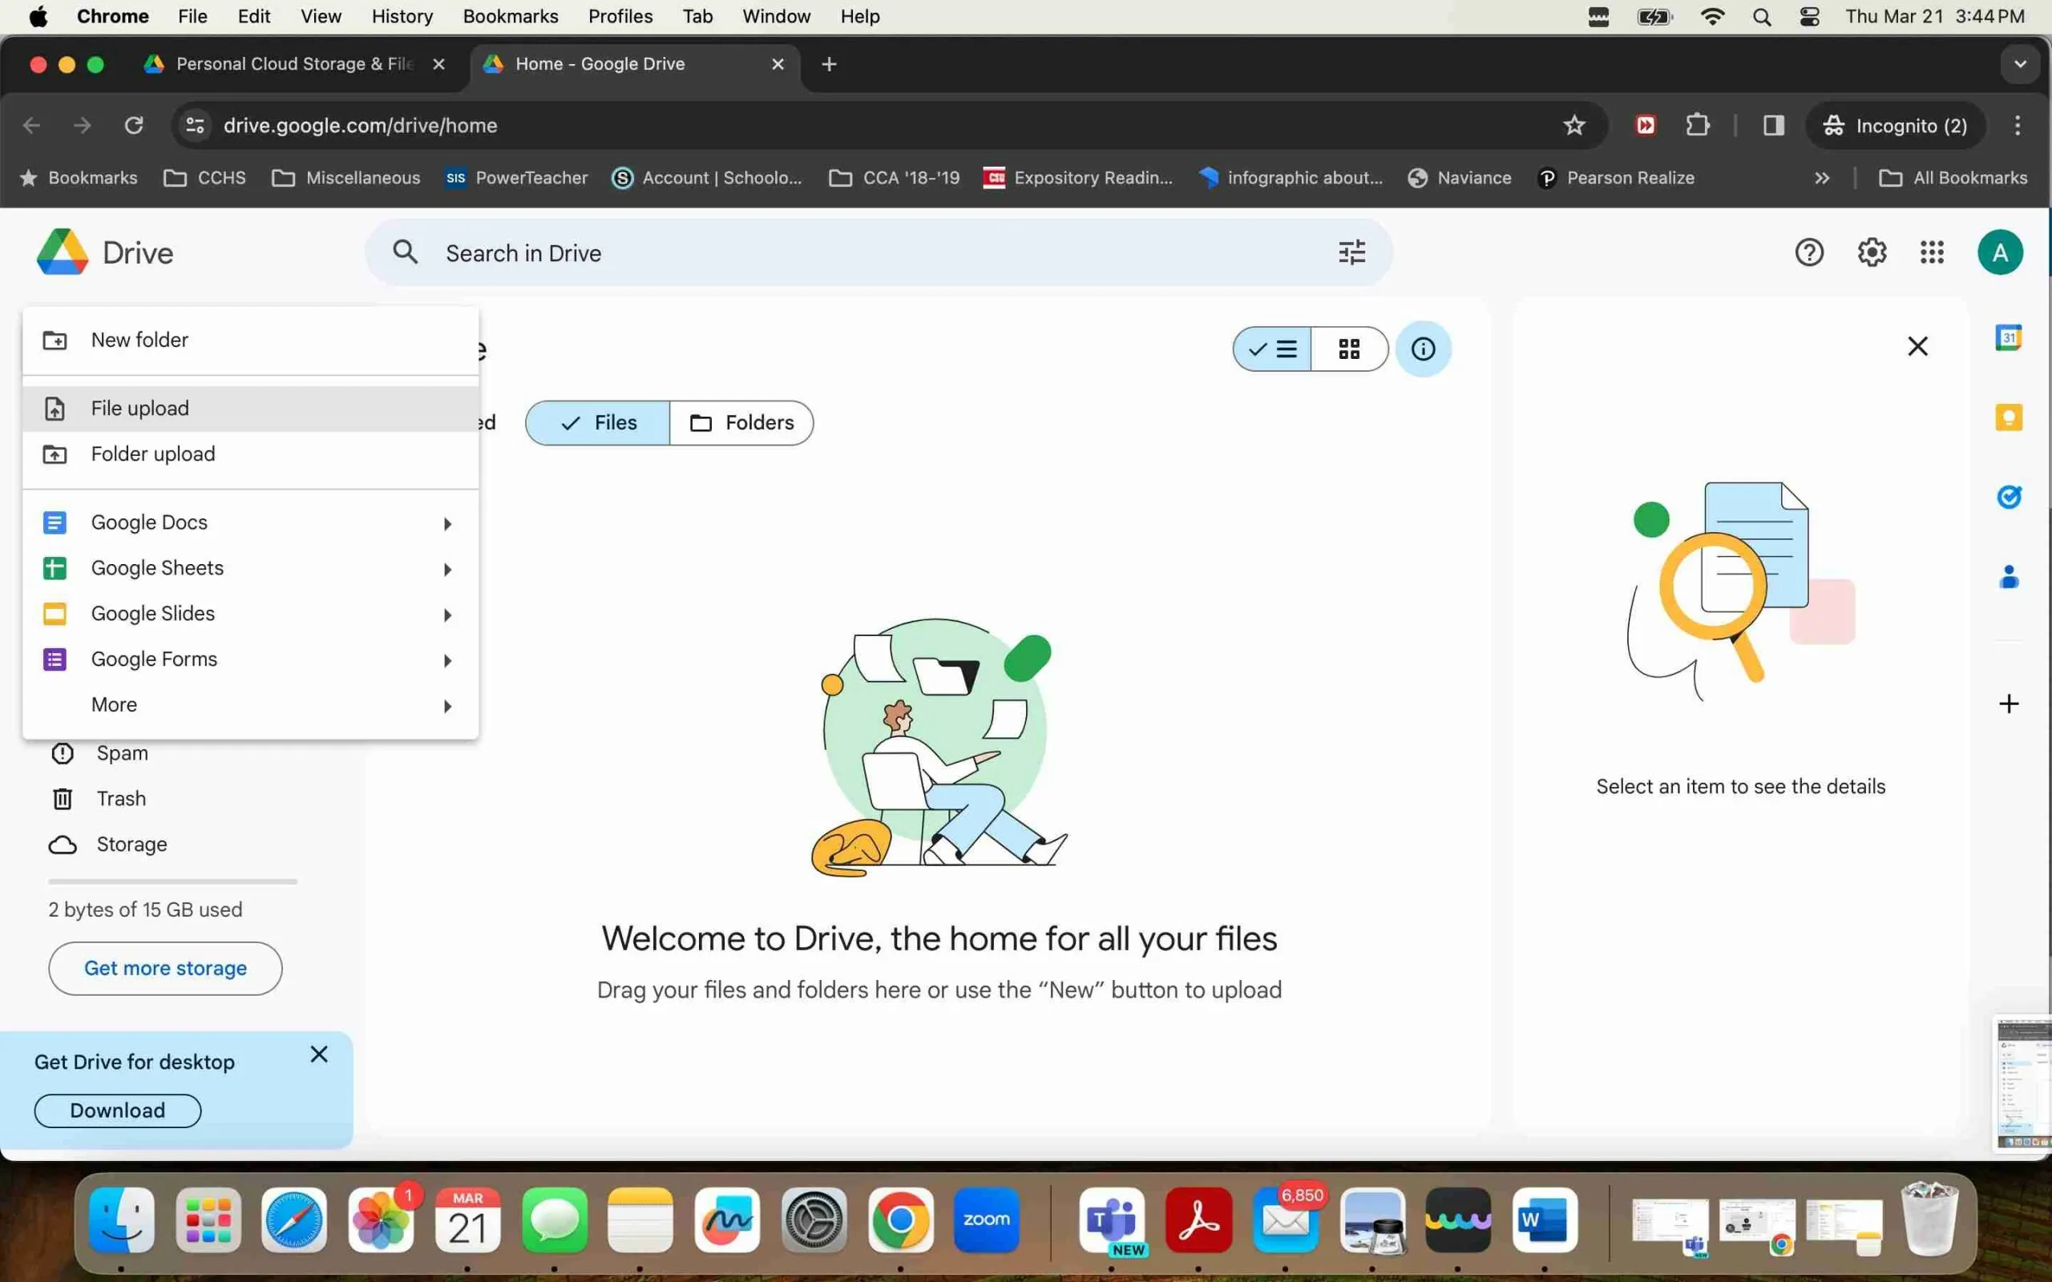Expand the Google Docs submenu arrow

448,523
